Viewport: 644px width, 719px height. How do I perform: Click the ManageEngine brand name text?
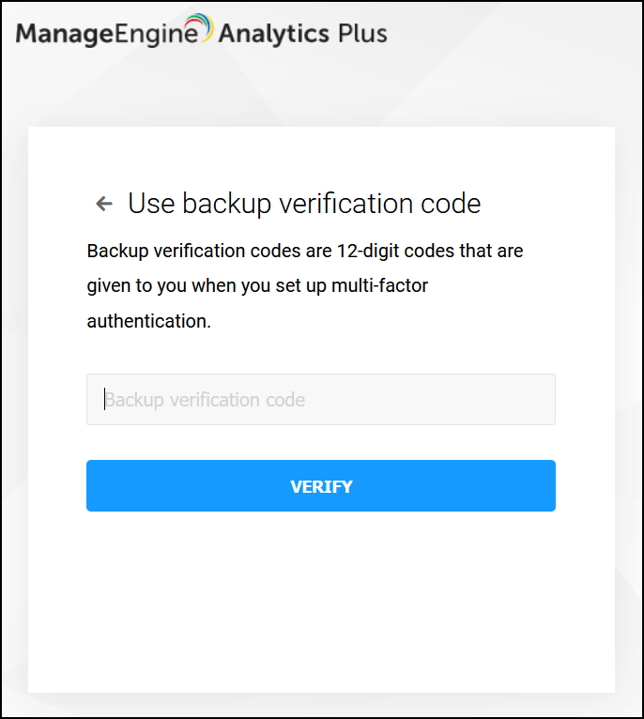(107, 36)
